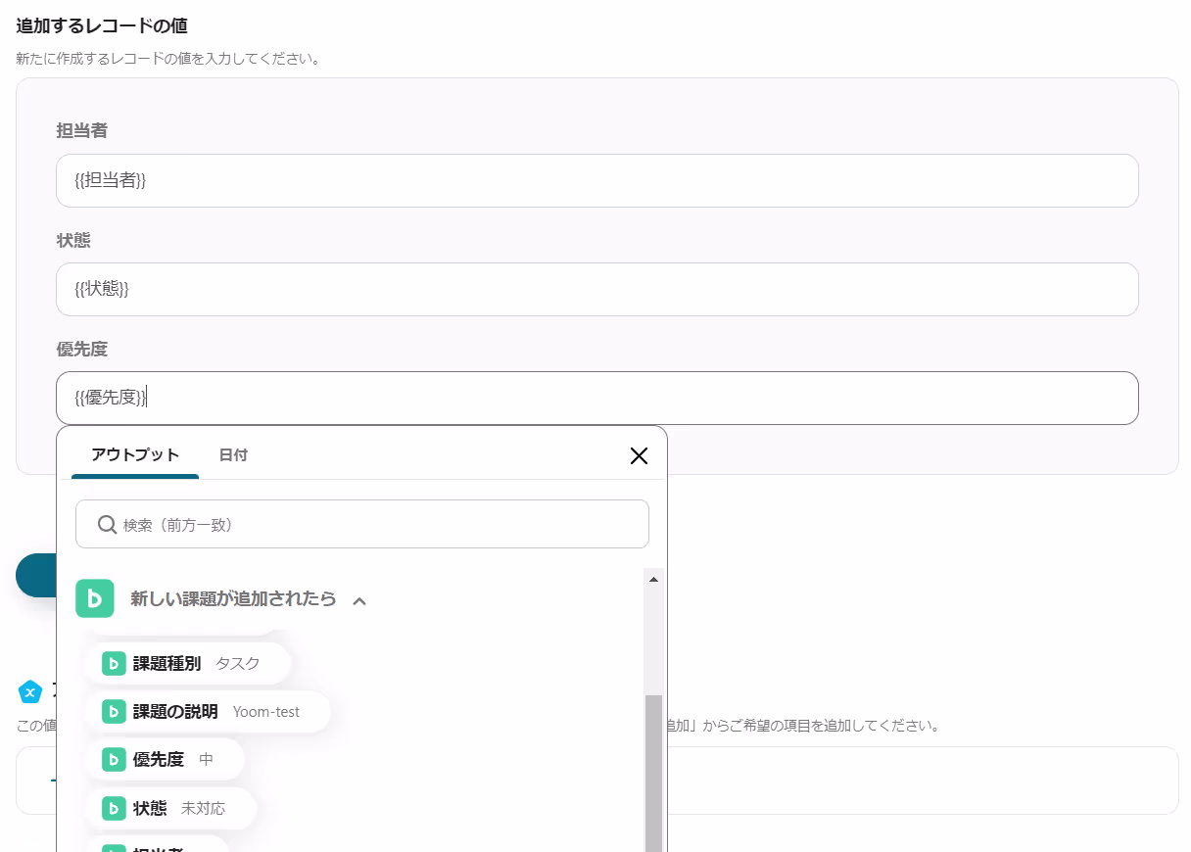The height and width of the screenshot is (852, 1191).
Task: Click the 状態 field label above its input
Action: tap(73, 239)
